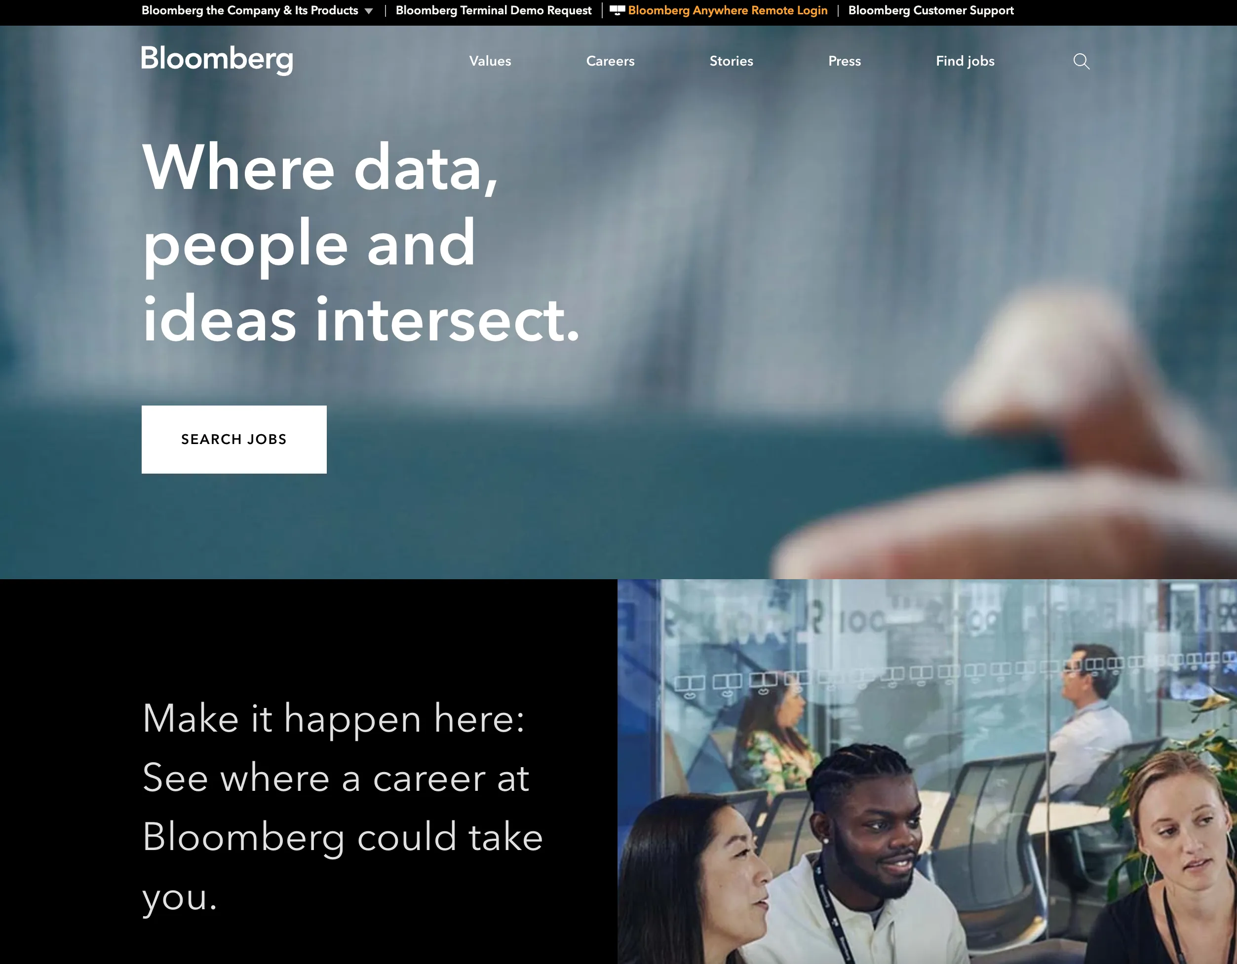This screenshot has height=964, width=1237.
Task: Click the Bloomberg logo icon
Action: (217, 59)
